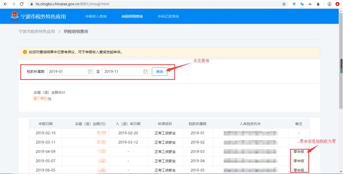Select the 2019-03-11 declaration date cell
Image resolution: width=343 pixels, height=174 pixels.
46,142
